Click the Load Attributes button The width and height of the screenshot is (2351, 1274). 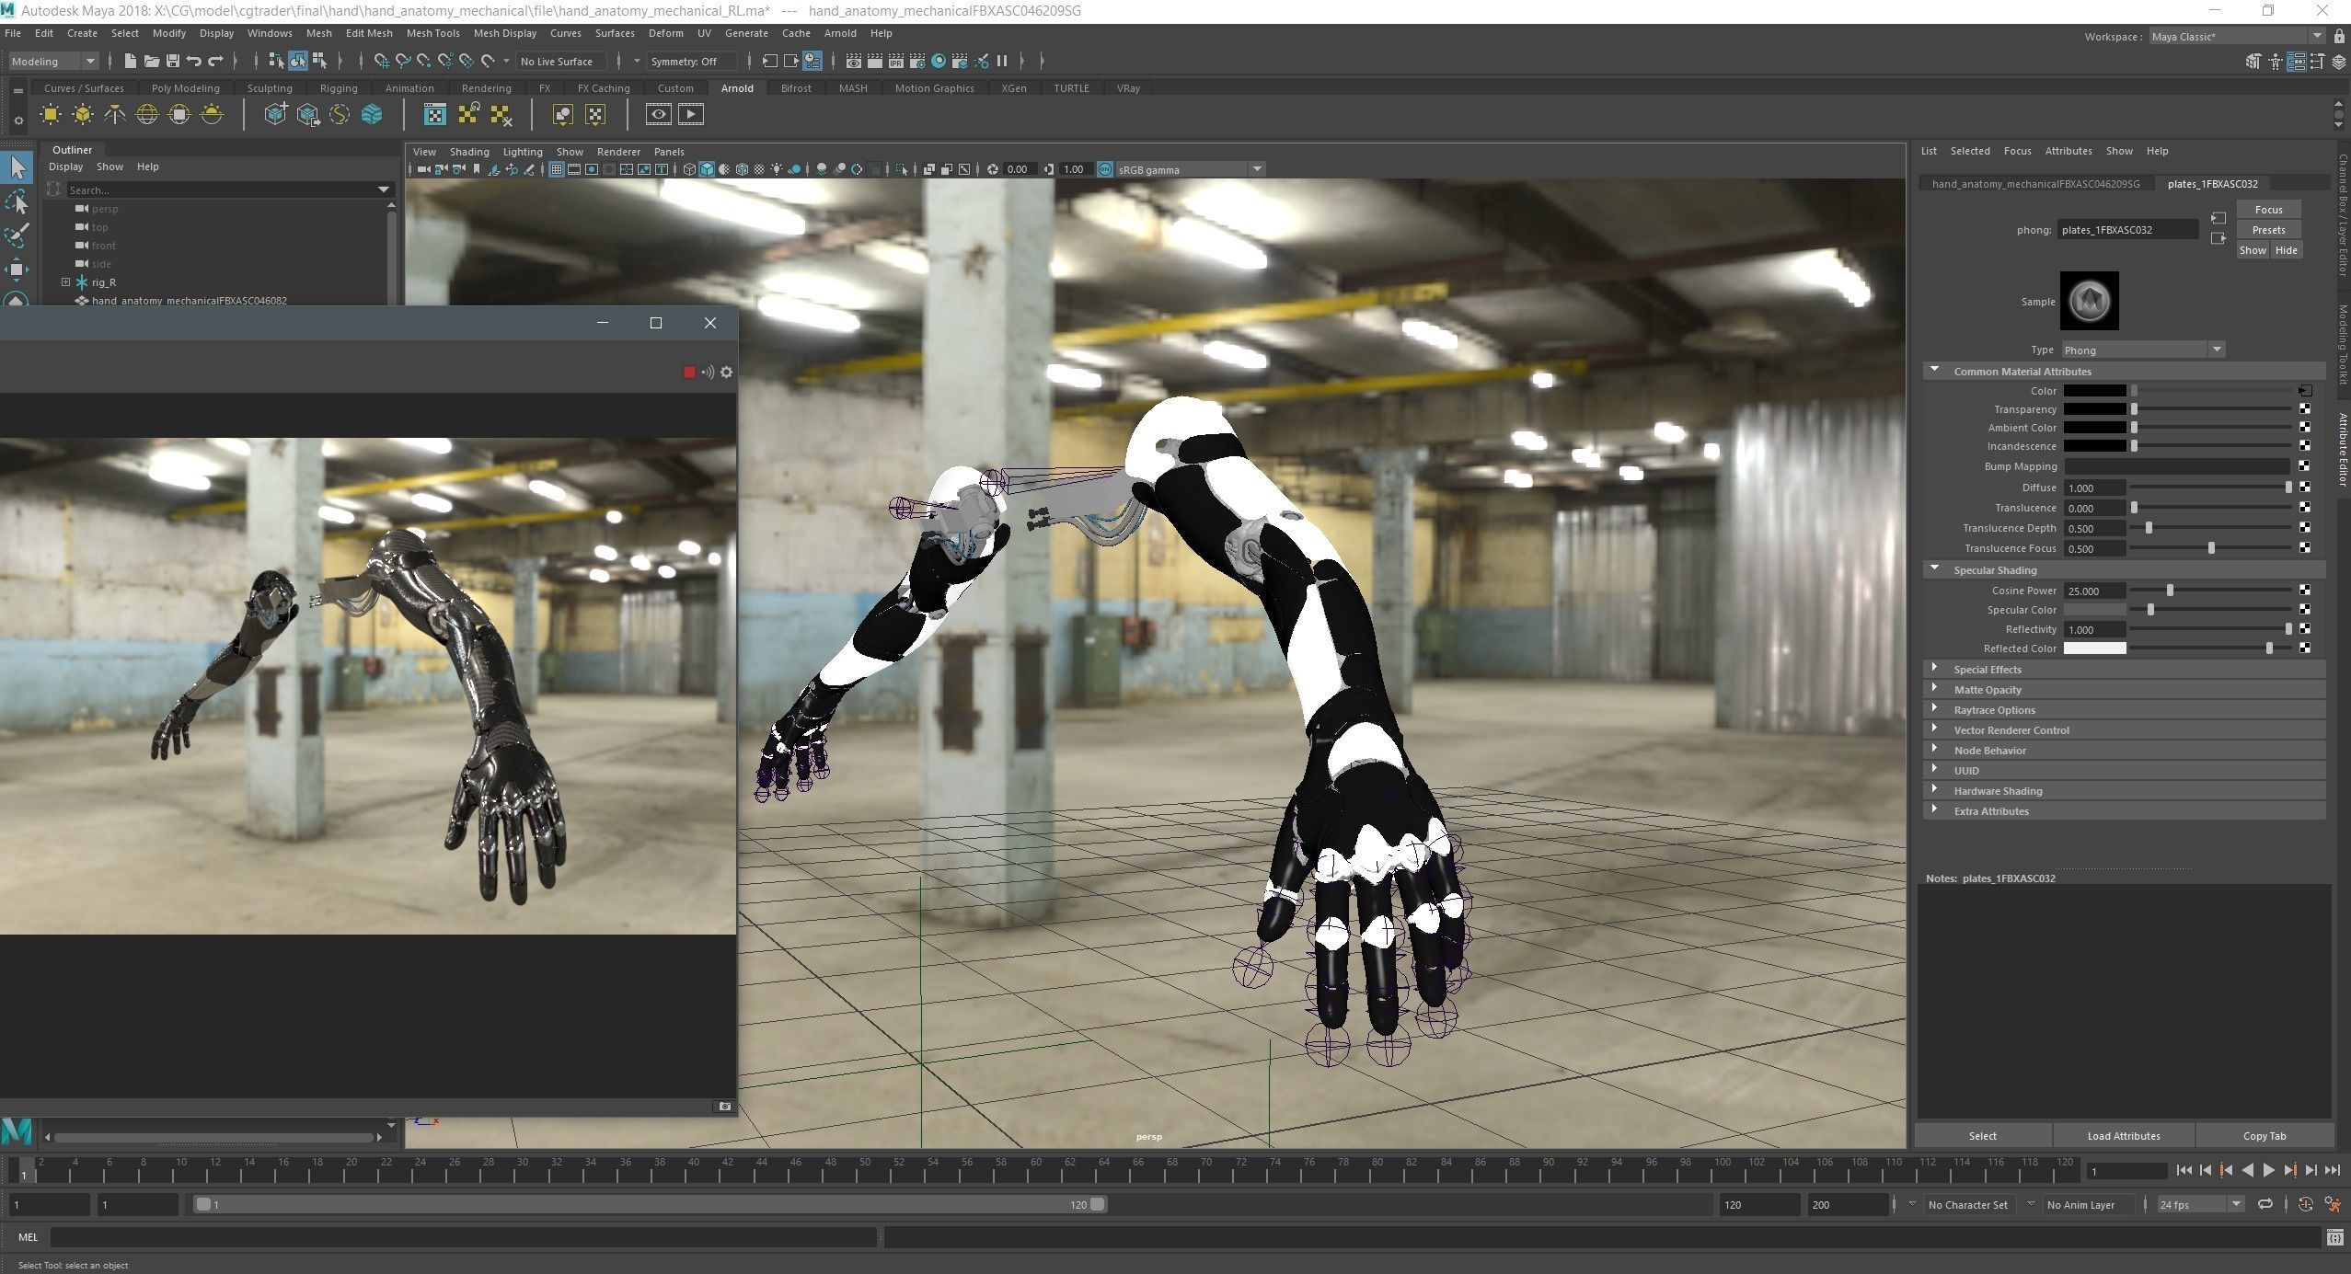click(x=2123, y=1135)
